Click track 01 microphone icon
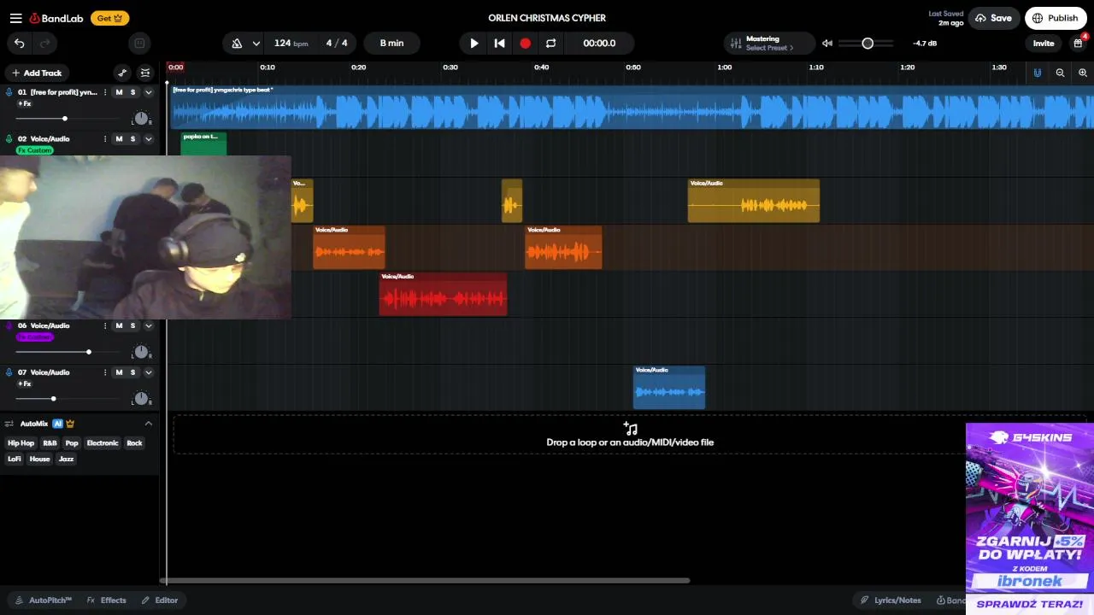This screenshot has height=615, width=1094. (x=9, y=92)
